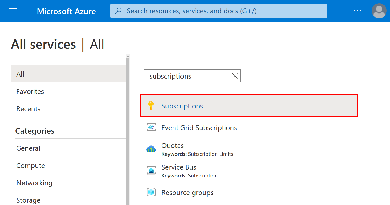Clear the subscriptions filter with X
Image resolution: width=390 pixels, height=205 pixels.
pyautogui.click(x=235, y=76)
